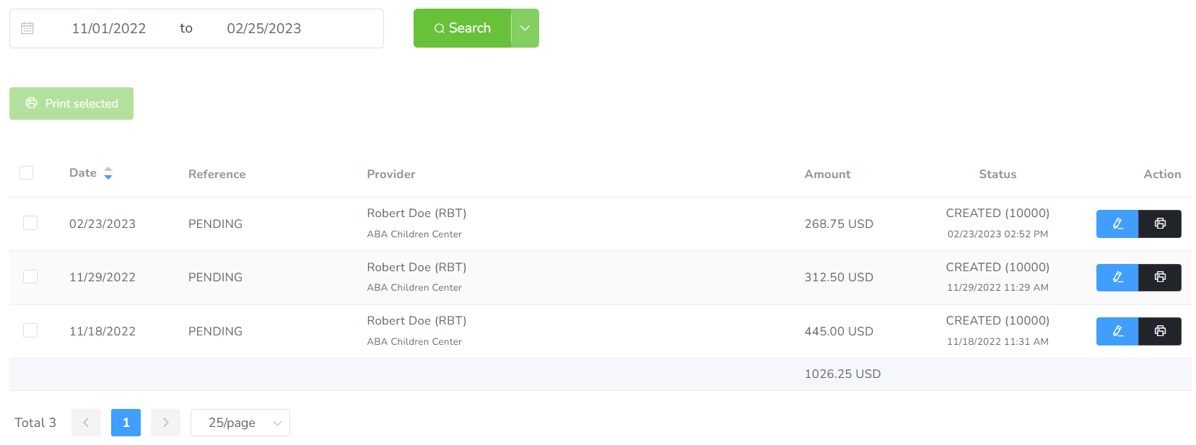
Task: Sort the table by Date column arrows
Action: [108, 173]
